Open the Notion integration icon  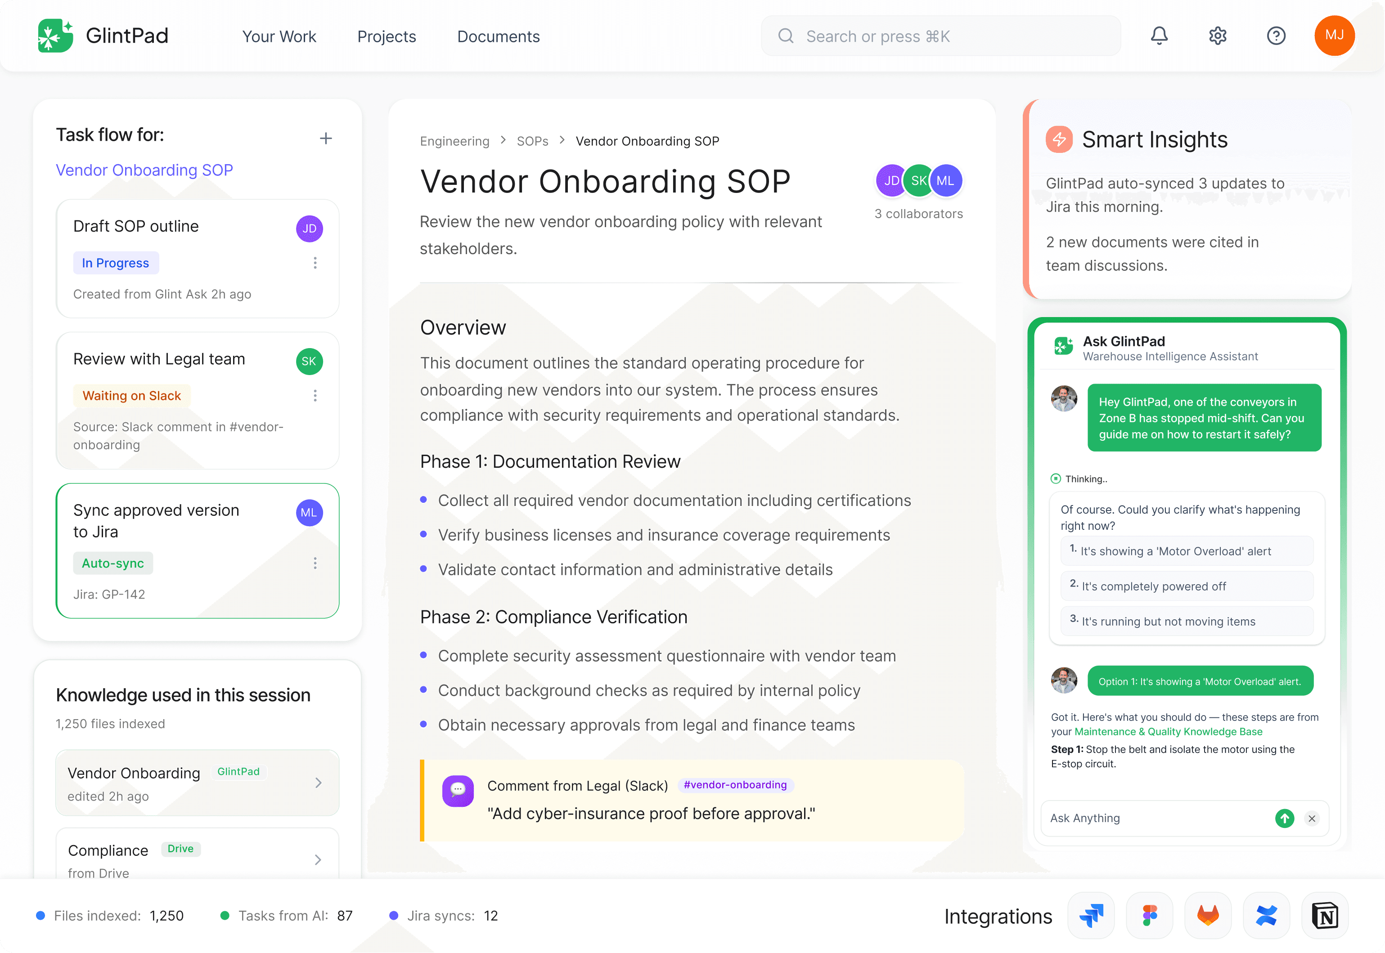[x=1325, y=915]
